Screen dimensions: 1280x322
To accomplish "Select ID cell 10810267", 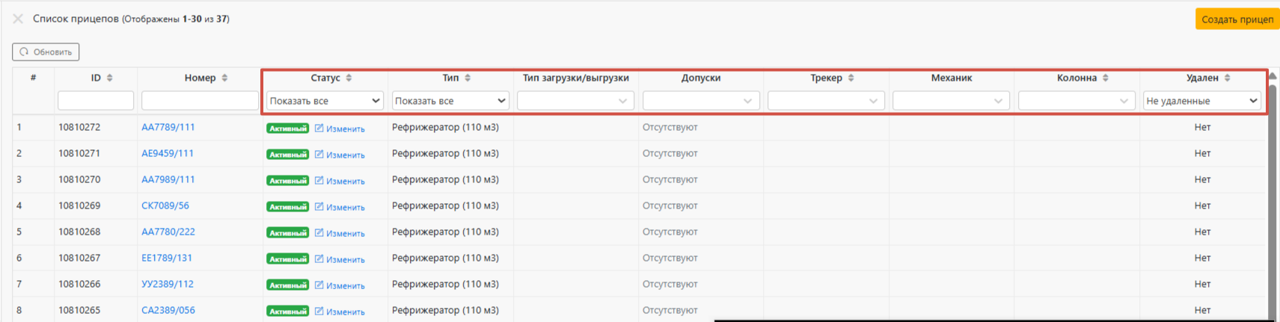I will click(x=79, y=258).
